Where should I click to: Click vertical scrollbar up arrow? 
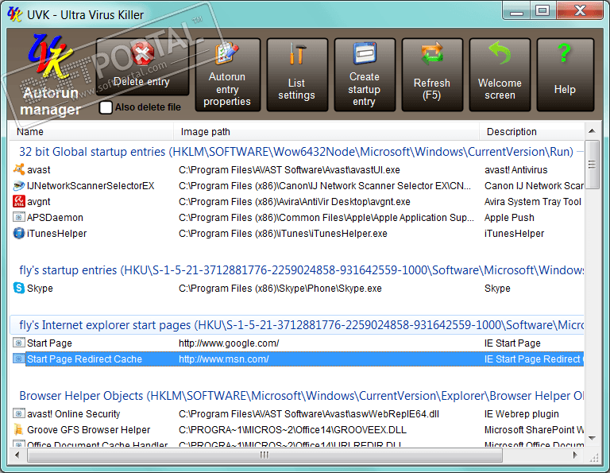[x=592, y=131]
